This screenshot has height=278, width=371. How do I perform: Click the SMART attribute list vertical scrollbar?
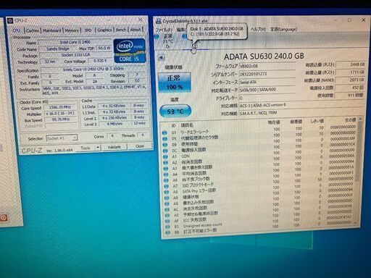pyautogui.click(x=360, y=171)
